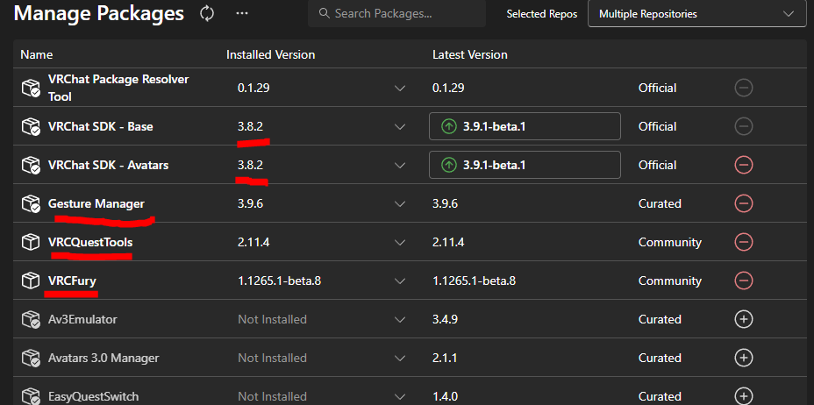Viewport: 814px width, 405px height.
Task: Click the VRCFury package icon
Action: click(x=31, y=281)
